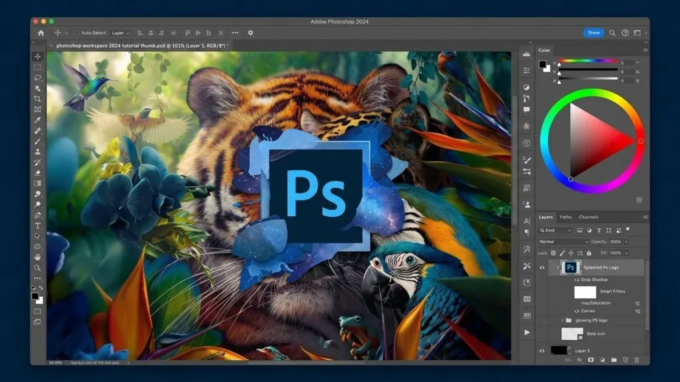Delete layer with trash icon
The width and height of the screenshot is (680, 382).
(x=637, y=360)
